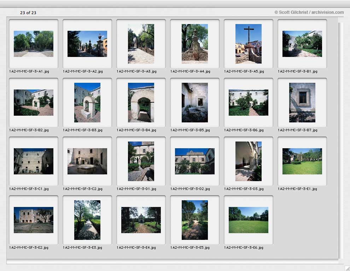
Task: Grab the window resize grip corner
Action: click(x=347, y=268)
